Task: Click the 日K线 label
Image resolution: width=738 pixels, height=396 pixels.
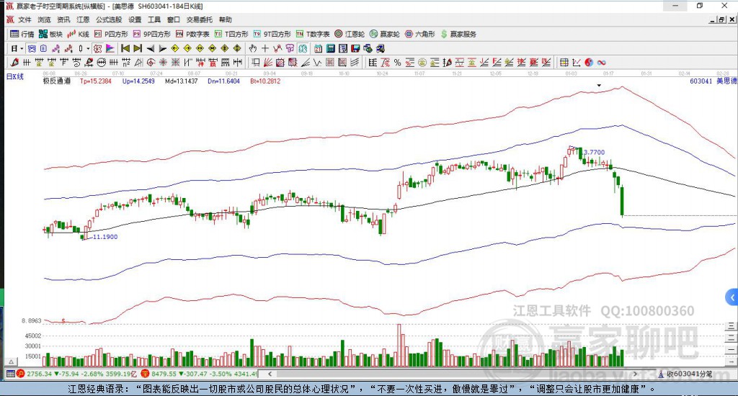Action: (x=14, y=76)
